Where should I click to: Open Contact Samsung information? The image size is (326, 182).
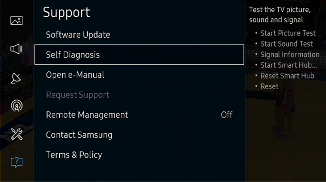tap(79, 135)
